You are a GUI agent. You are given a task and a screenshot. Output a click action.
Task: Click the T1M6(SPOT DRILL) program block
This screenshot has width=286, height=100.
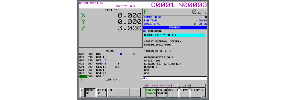158,51
